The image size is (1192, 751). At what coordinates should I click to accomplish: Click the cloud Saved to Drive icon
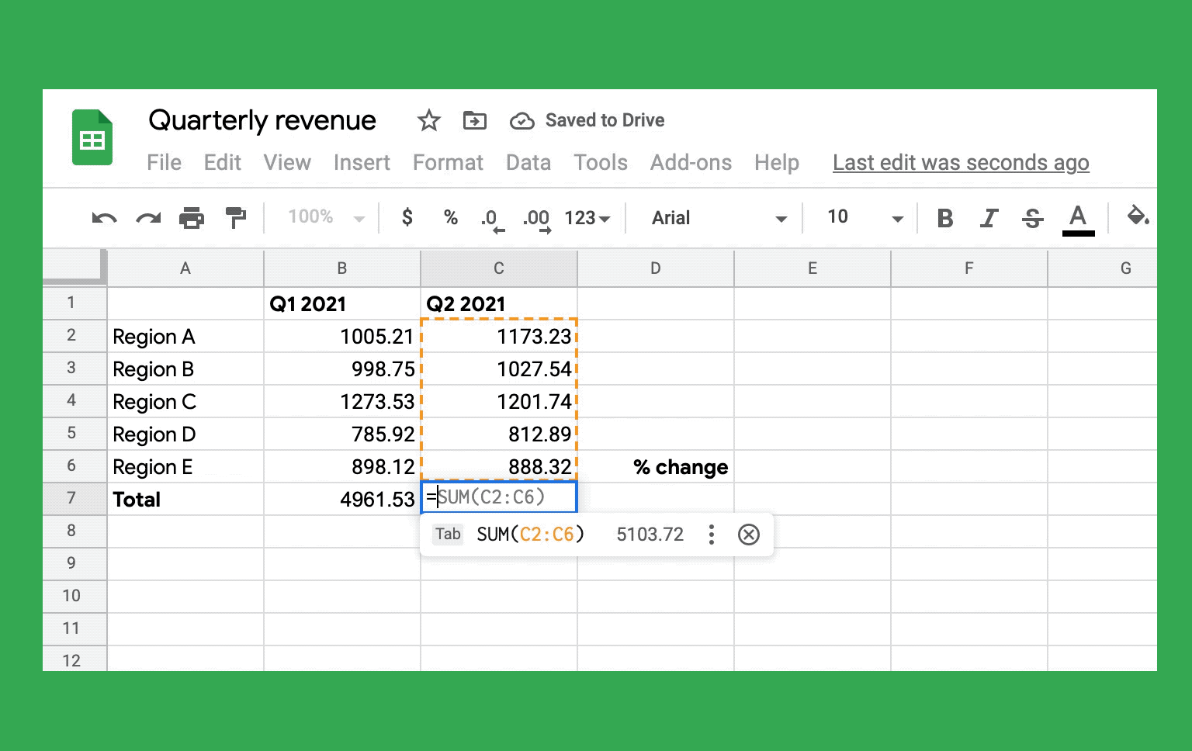pyautogui.click(x=521, y=121)
